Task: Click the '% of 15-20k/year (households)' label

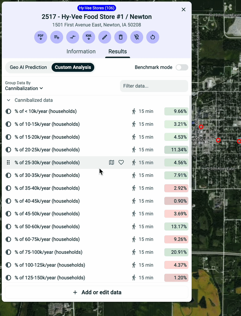Action: coord(47,137)
